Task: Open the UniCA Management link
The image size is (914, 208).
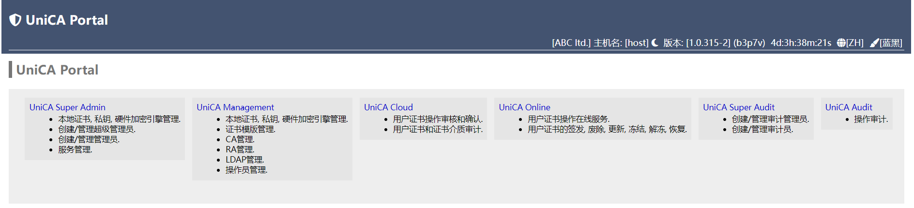Action: pyautogui.click(x=235, y=107)
